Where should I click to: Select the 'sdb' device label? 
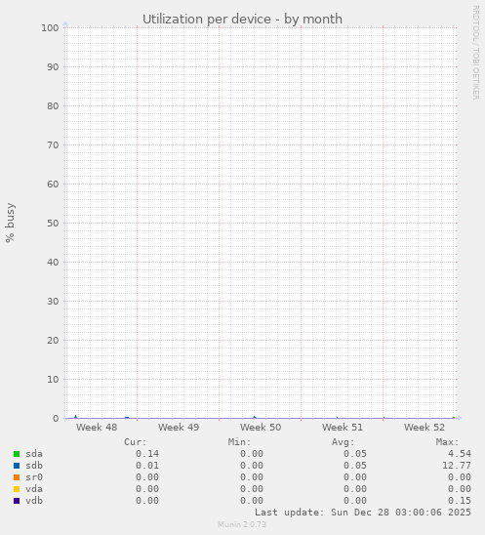coord(34,466)
